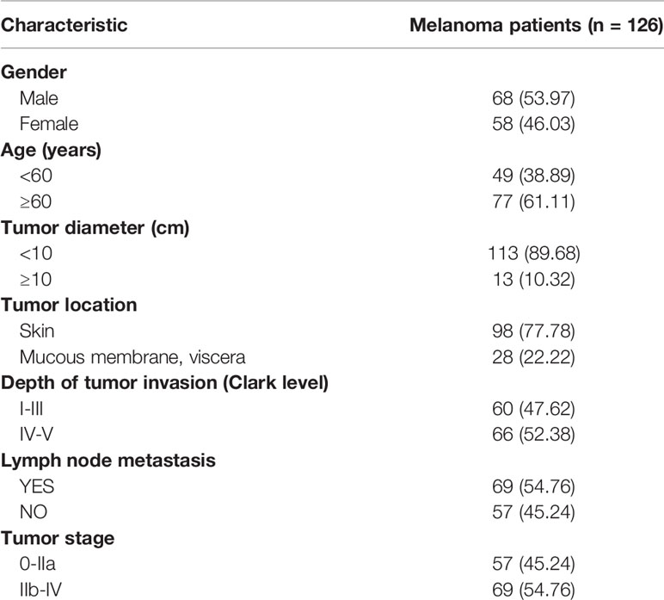Click the Lymph node metastasis heading
The width and height of the screenshot is (664, 600).
[x=108, y=461]
